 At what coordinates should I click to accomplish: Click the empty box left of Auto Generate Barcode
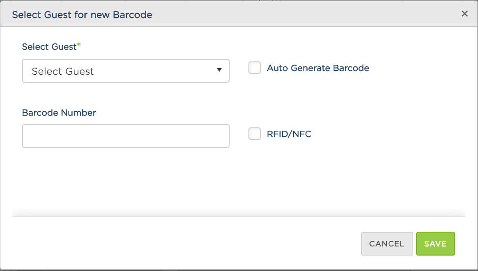[255, 68]
